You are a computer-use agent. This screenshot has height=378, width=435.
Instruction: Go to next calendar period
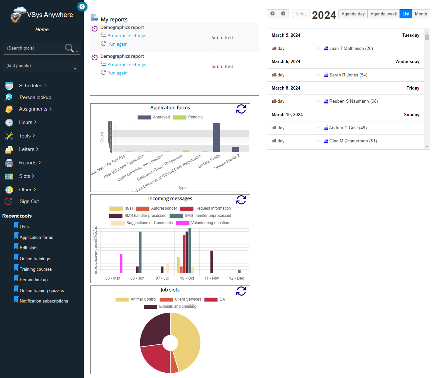click(283, 13)
